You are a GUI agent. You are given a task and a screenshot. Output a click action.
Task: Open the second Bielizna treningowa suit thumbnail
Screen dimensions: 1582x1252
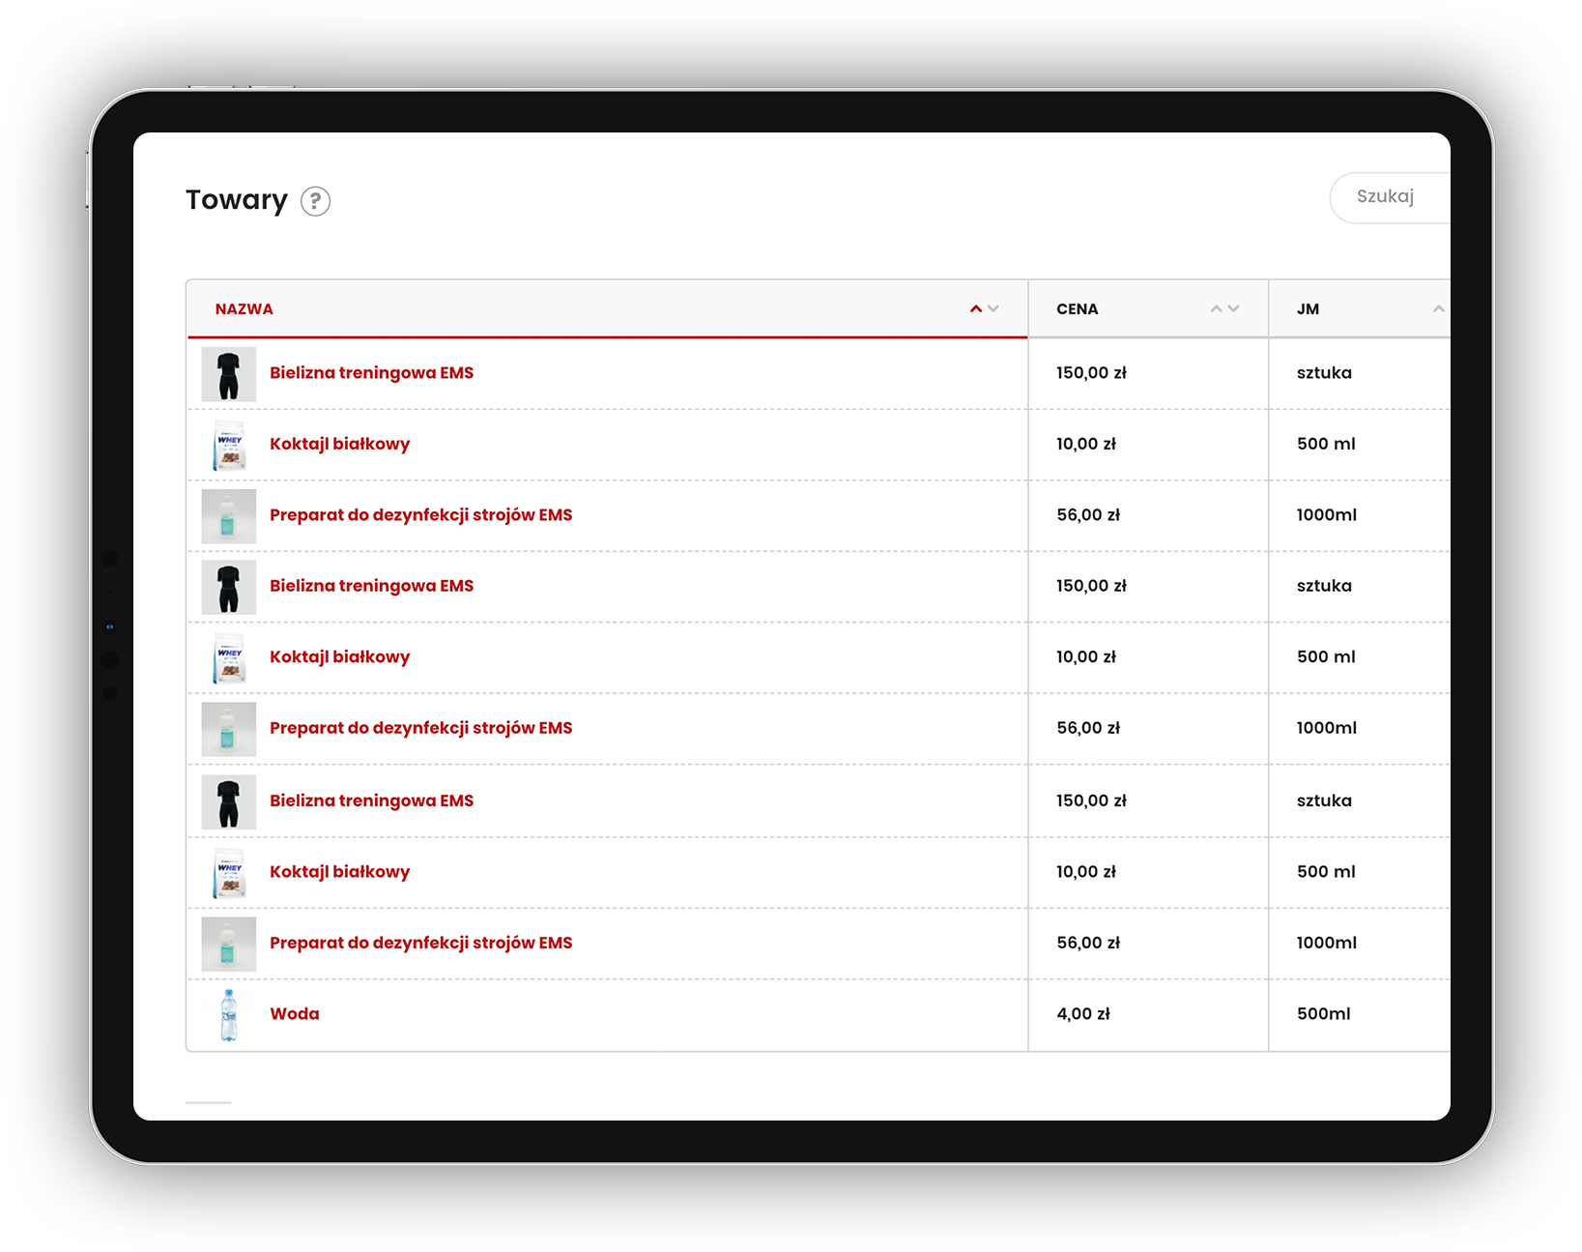(x=229, y=587)
